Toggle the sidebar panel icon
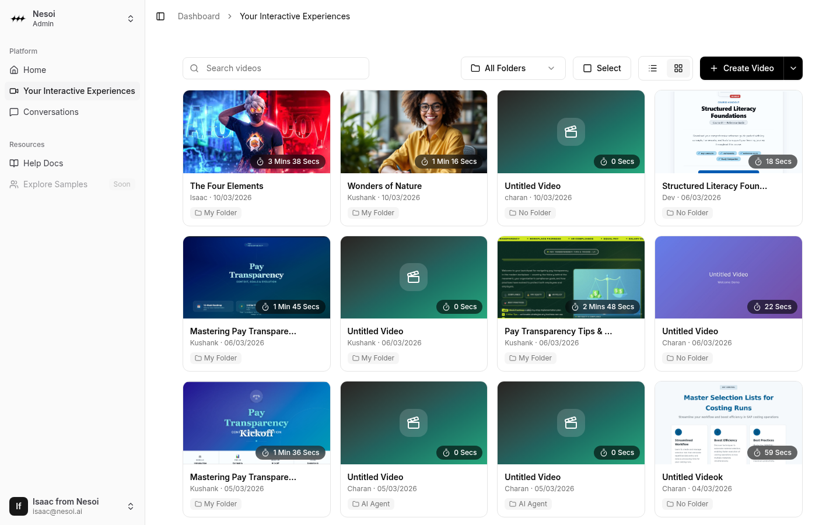 [160, 16]
